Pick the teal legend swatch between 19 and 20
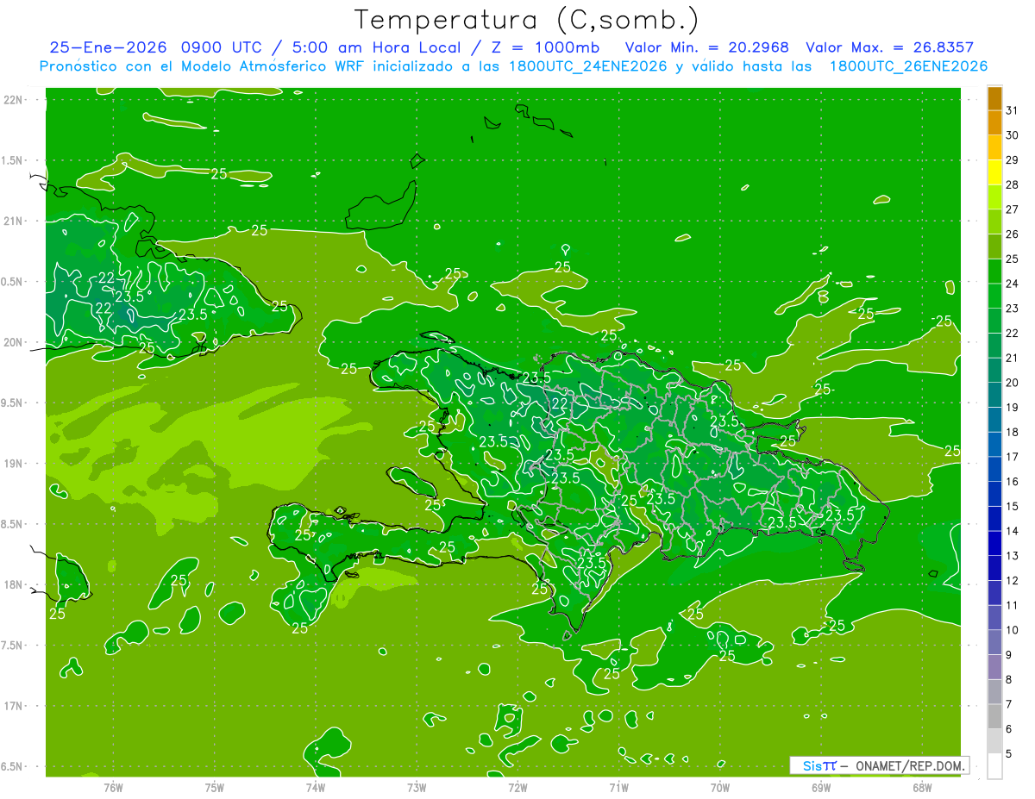 point(994,395)
